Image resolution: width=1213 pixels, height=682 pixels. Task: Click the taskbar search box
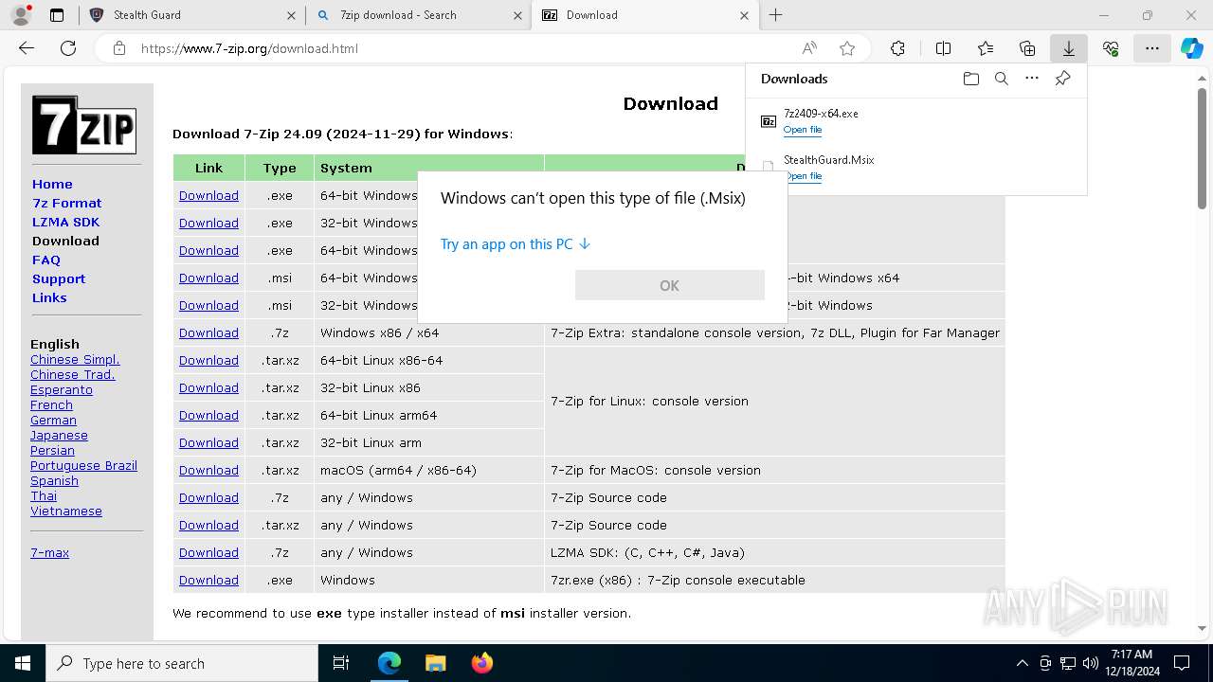point(182,663)
